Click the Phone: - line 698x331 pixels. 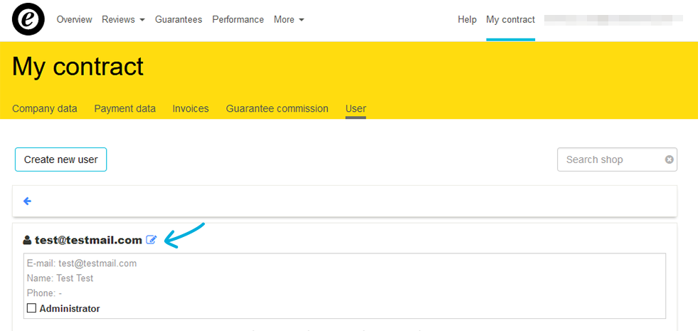pos(44,293)
